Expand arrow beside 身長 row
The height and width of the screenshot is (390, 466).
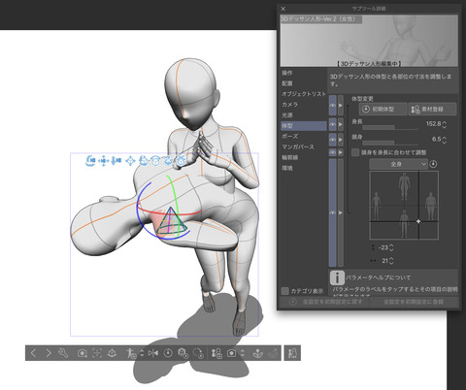click(x=341, y=124)
